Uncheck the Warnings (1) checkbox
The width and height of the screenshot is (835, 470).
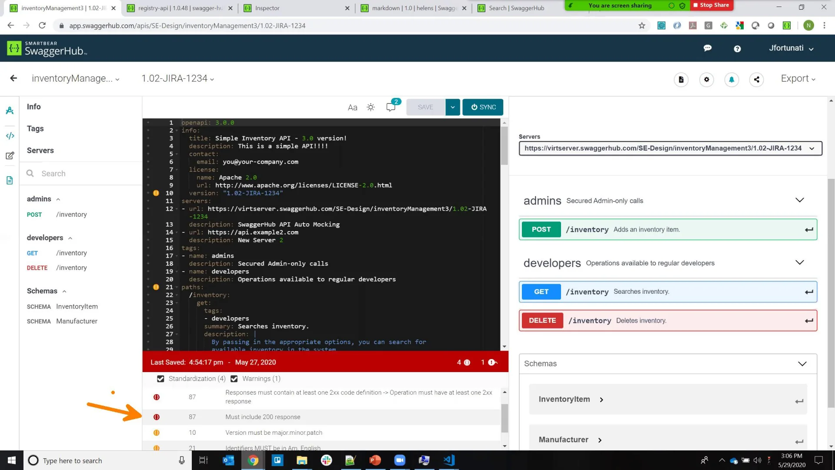pyautogui.click(x=234, y=379)
